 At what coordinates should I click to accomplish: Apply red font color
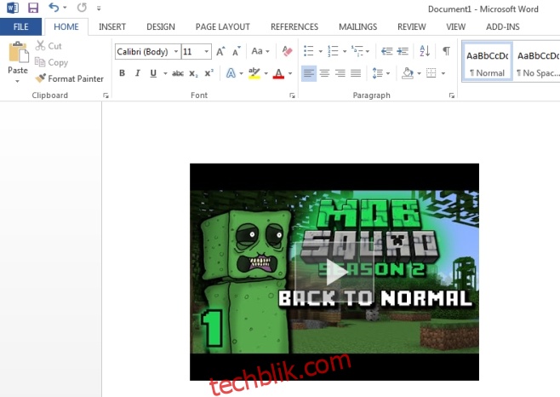click(278, 73)
